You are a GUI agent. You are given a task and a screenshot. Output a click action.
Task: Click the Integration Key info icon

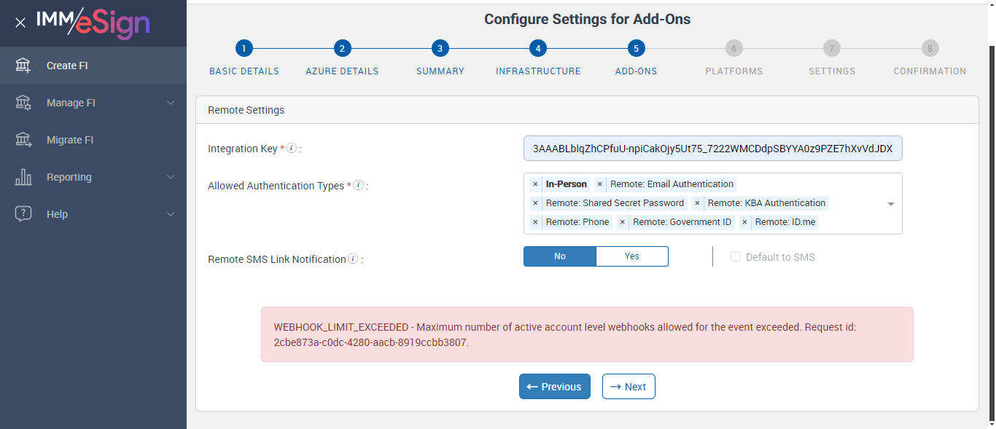(291, 148)
